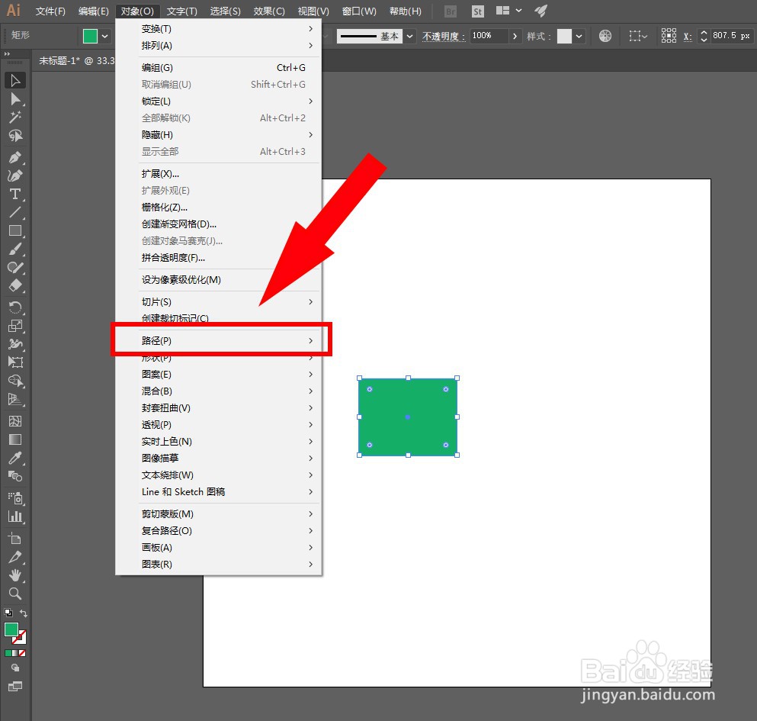Expand the Lock (锁定) submenu

pyautogui.click(x=218, y=101)
